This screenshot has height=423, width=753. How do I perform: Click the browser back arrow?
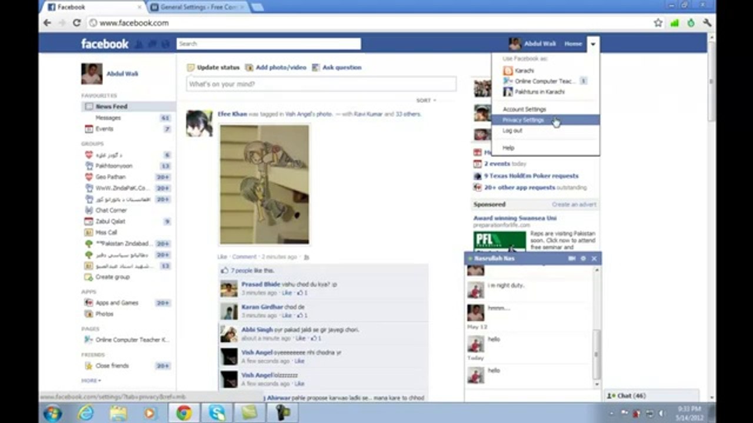48,23
